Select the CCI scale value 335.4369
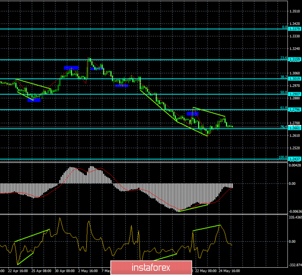 coord(295,218)
